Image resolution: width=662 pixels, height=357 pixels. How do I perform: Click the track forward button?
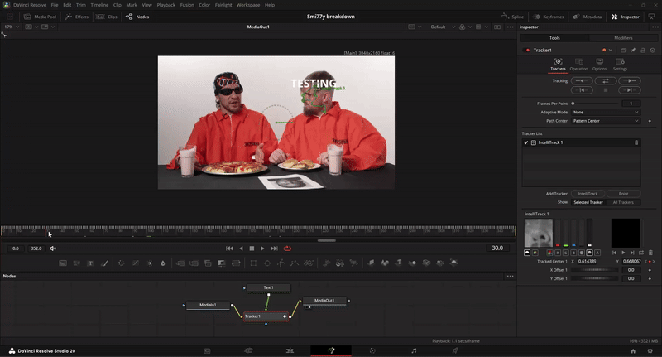point(629,80)
